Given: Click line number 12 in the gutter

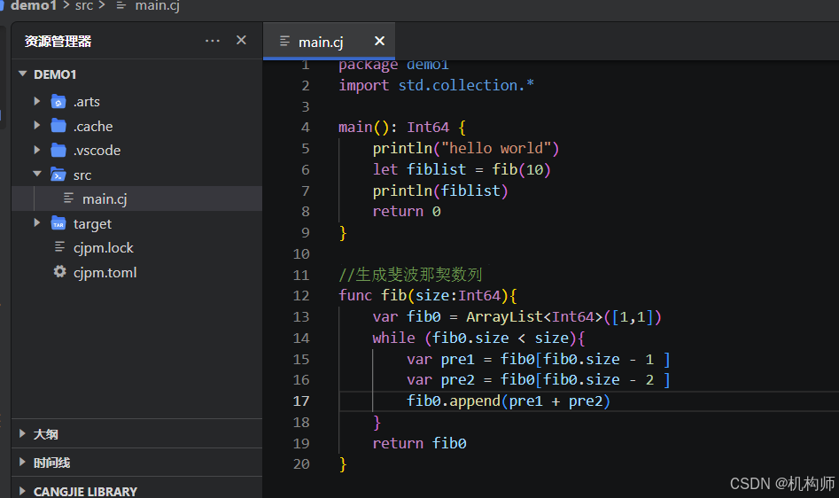Looking at the screenshot, I should [x=301, y=295].
